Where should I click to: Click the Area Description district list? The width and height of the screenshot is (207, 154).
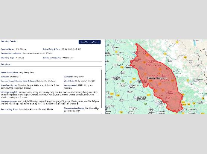click(x=30, y=86)
